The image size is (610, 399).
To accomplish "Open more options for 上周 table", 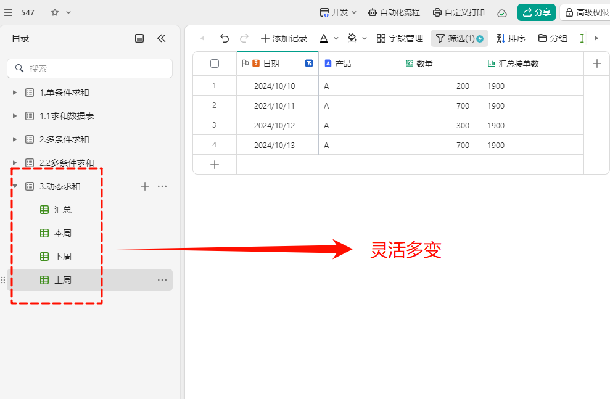I will (162, 280).
